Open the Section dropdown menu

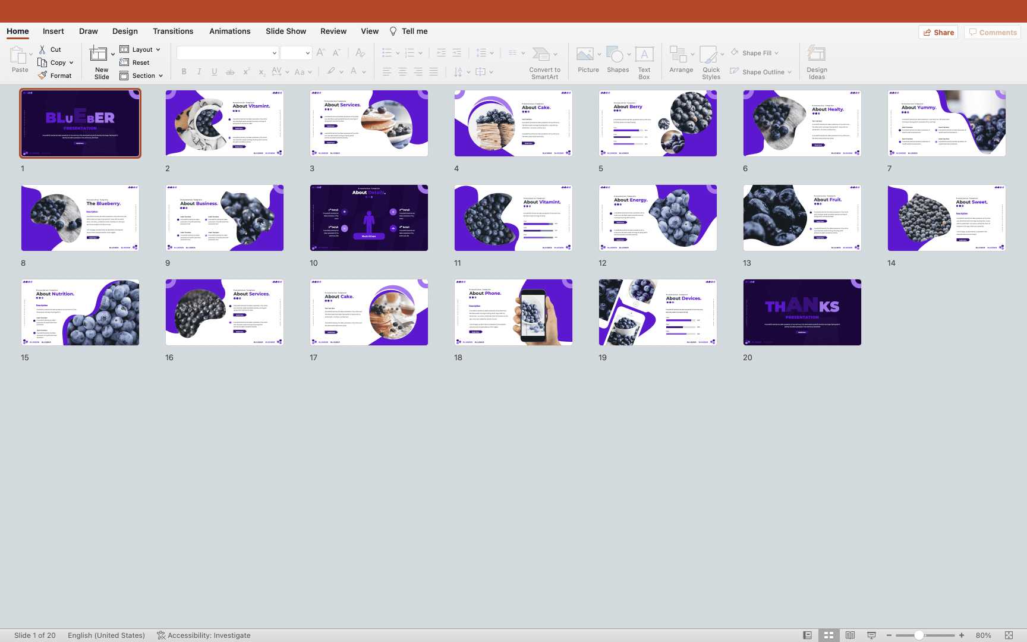160,76
